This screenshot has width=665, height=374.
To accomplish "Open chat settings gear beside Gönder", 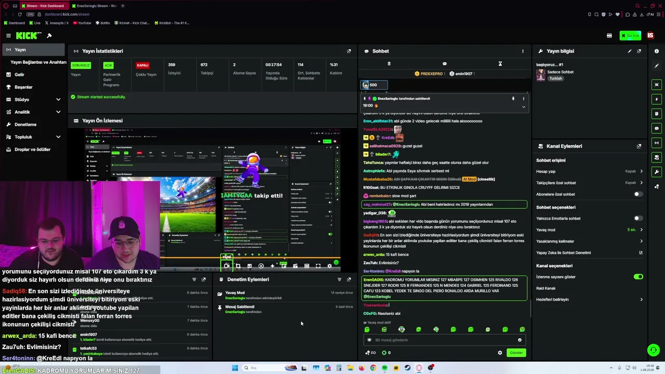I will pos(500,353).
